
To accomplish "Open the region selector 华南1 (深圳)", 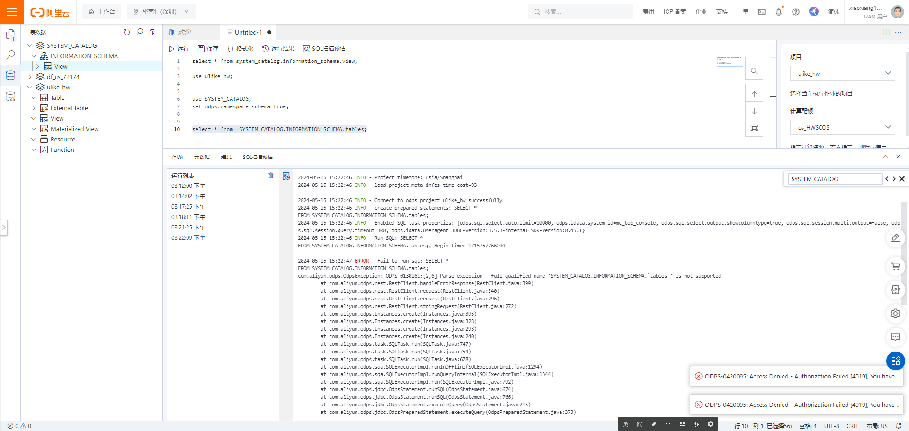I will pyautogui.click(x=161, y=12).
